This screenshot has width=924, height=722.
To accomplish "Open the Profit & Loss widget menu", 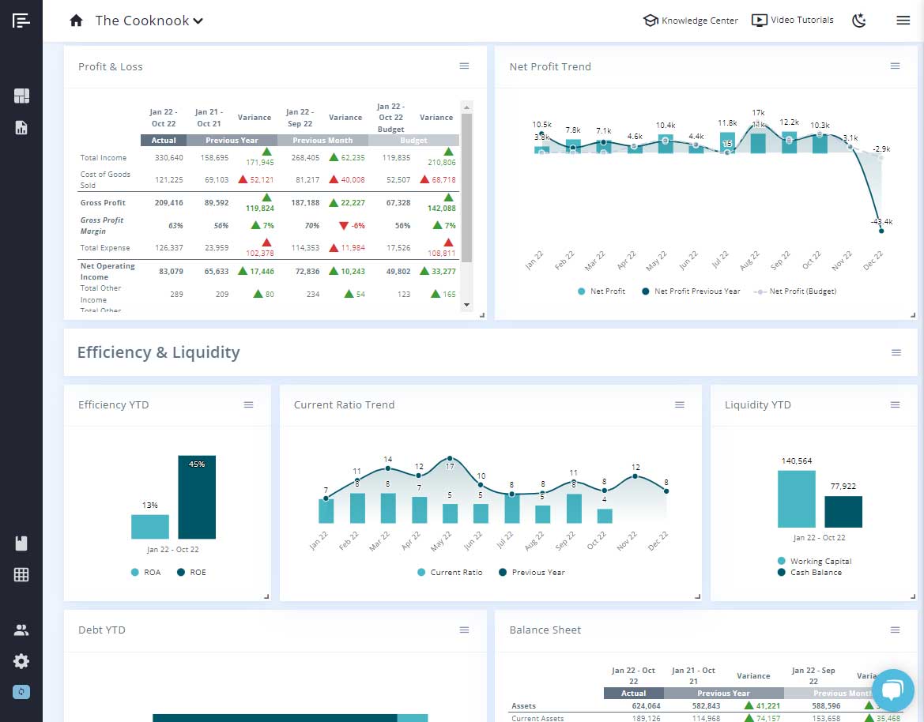I will click(x=464, y=66).
